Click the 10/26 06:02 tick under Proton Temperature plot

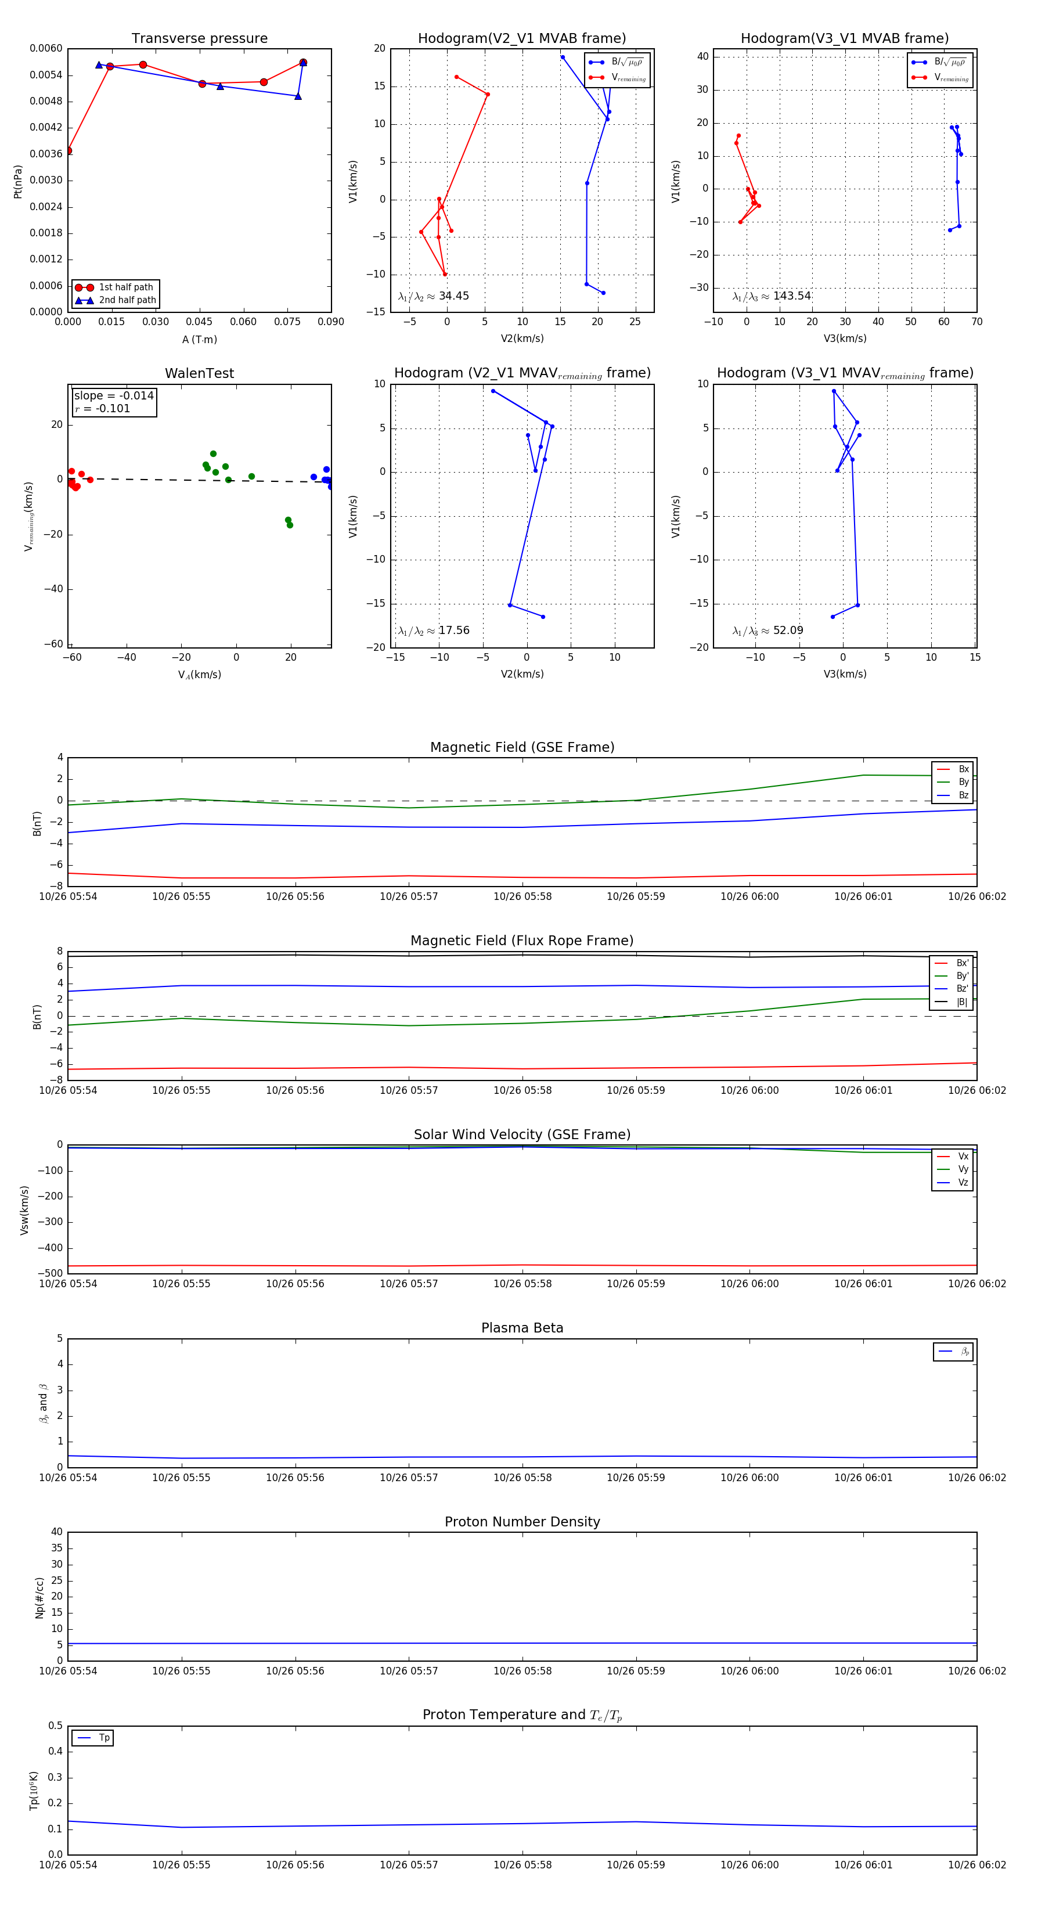point(976,1865)
